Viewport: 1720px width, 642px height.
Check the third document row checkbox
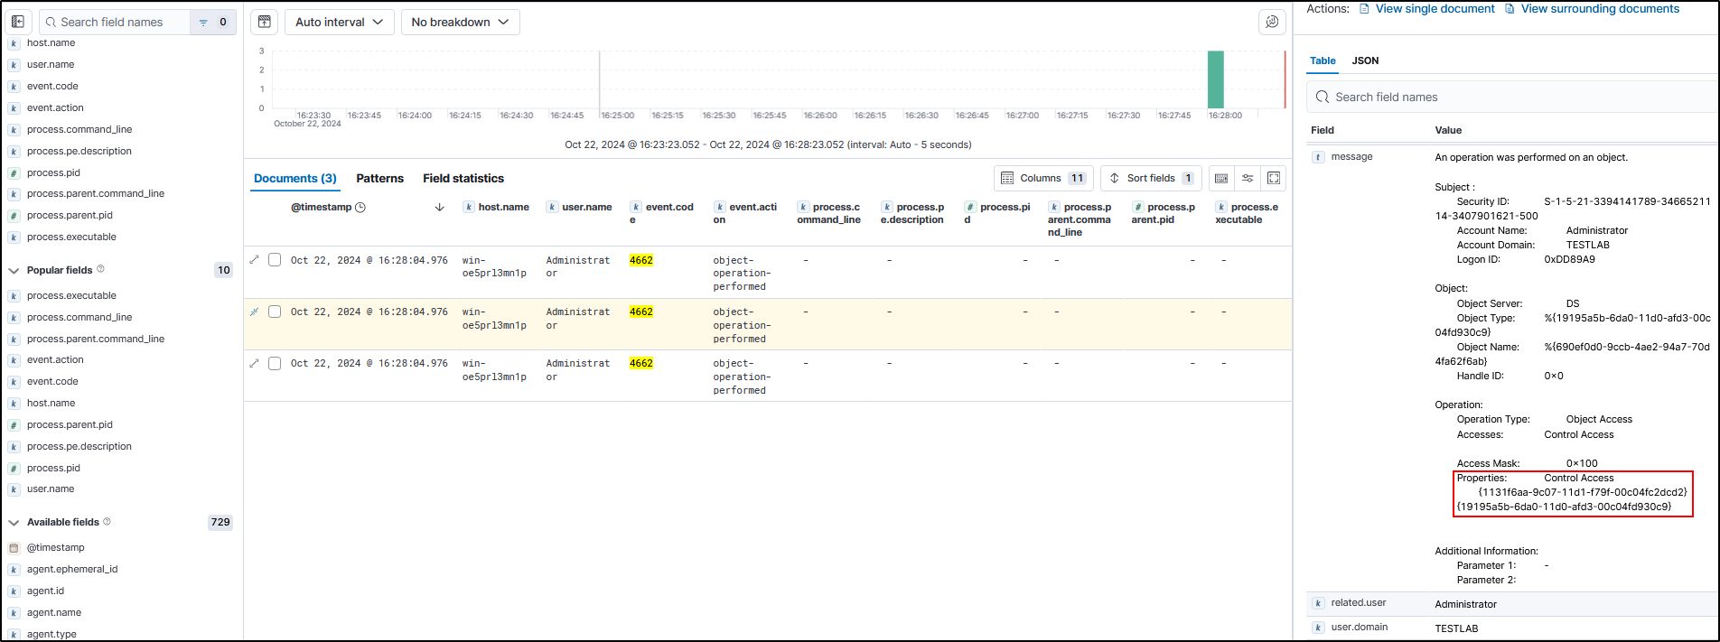(275, 363)
